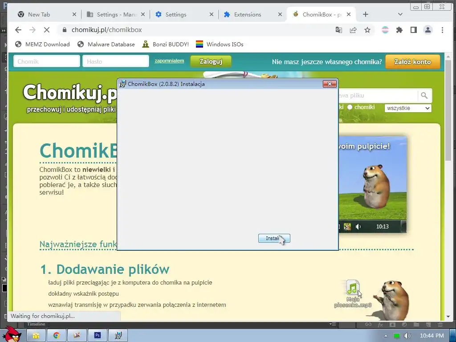Open the Bonzi BUDDY! bookmark
Screen dimensions: 456x342
(x=166, y=44)
